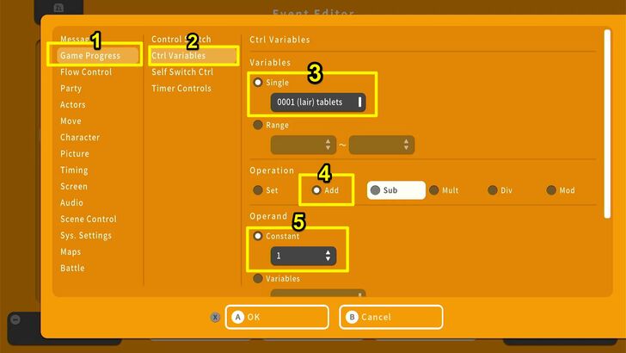The width and height of the screenshot is (626, 353).
Task: Select the Constant operand radio button
Action: pos(258,236)
